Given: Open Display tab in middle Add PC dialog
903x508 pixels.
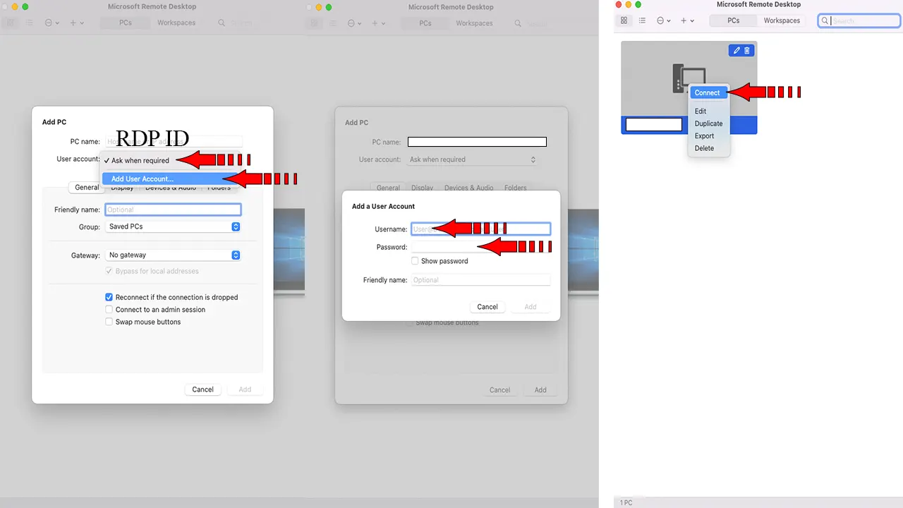Looking at the screenshot, I should coord(422,188).
